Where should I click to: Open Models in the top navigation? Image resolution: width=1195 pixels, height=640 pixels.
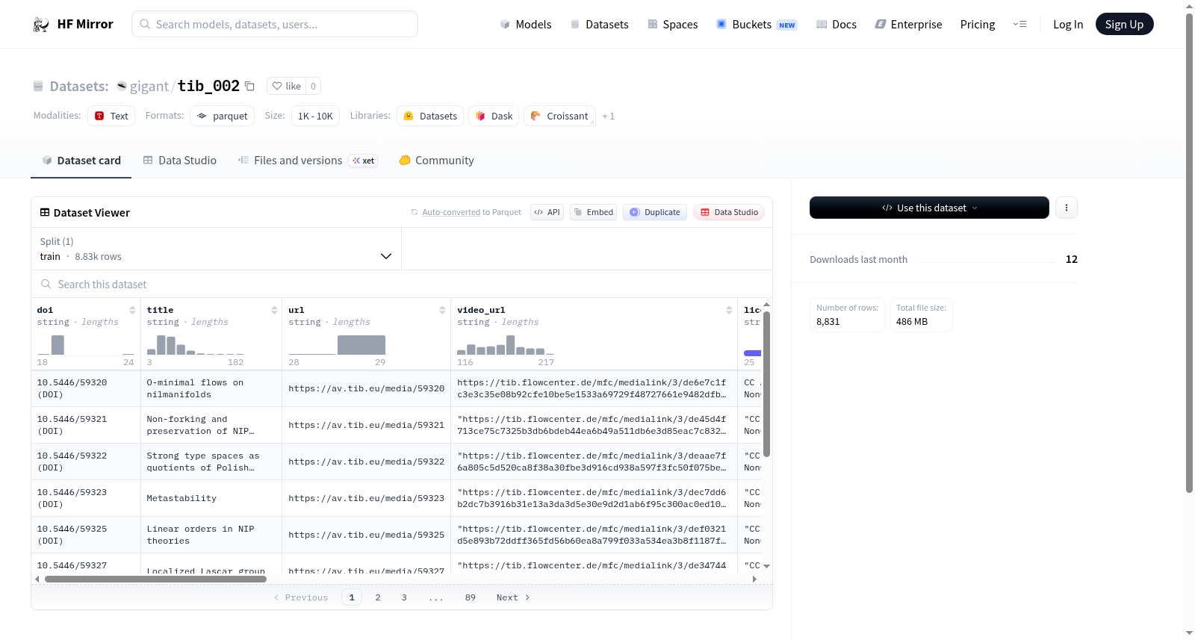point(526,25)
